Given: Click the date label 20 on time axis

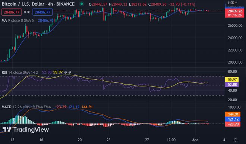Looking at the screenshot, I should pyautogui.click(x=80, y=140).
